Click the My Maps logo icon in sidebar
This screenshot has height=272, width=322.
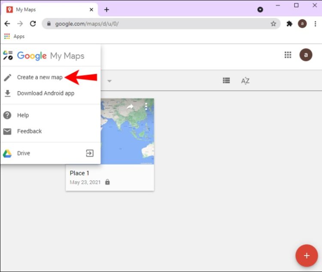click(8, 55)
